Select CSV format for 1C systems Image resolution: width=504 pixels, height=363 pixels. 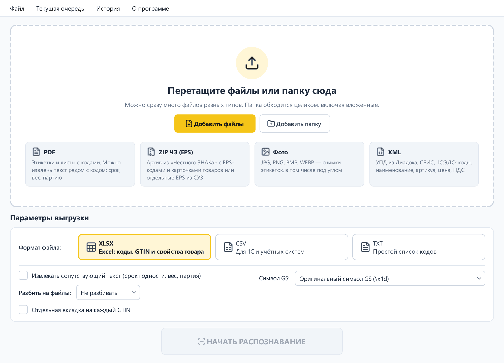click(x=282, y=247)
